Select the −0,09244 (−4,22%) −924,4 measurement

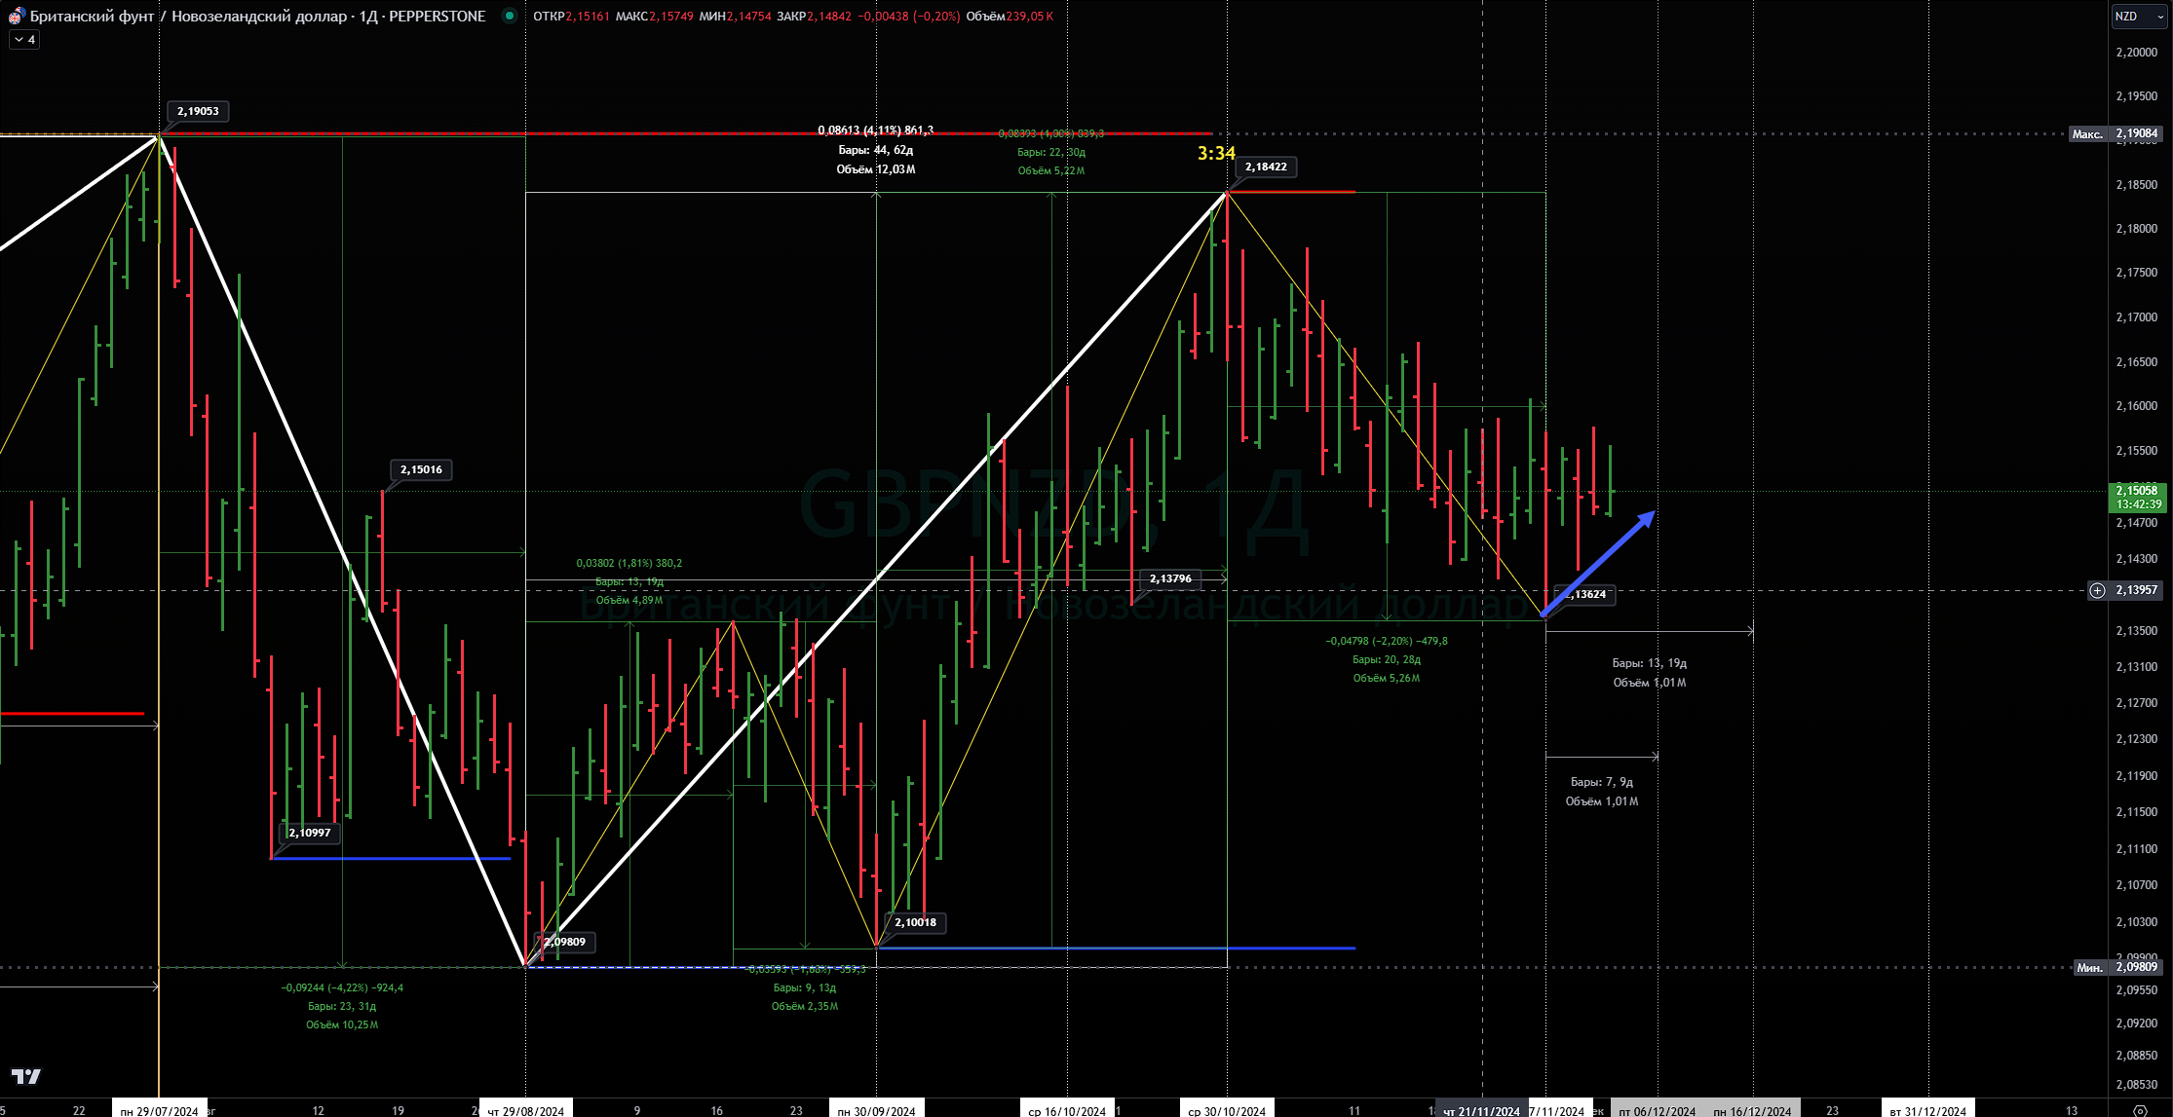point(342,987)
